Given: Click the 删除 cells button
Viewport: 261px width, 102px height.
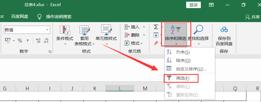Looking at the screenshot, I should coord(132,35).
